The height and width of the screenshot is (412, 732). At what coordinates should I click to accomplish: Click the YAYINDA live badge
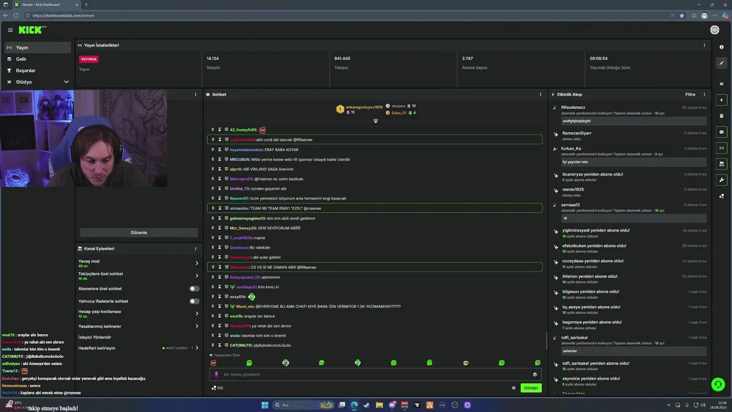[89, 59]
